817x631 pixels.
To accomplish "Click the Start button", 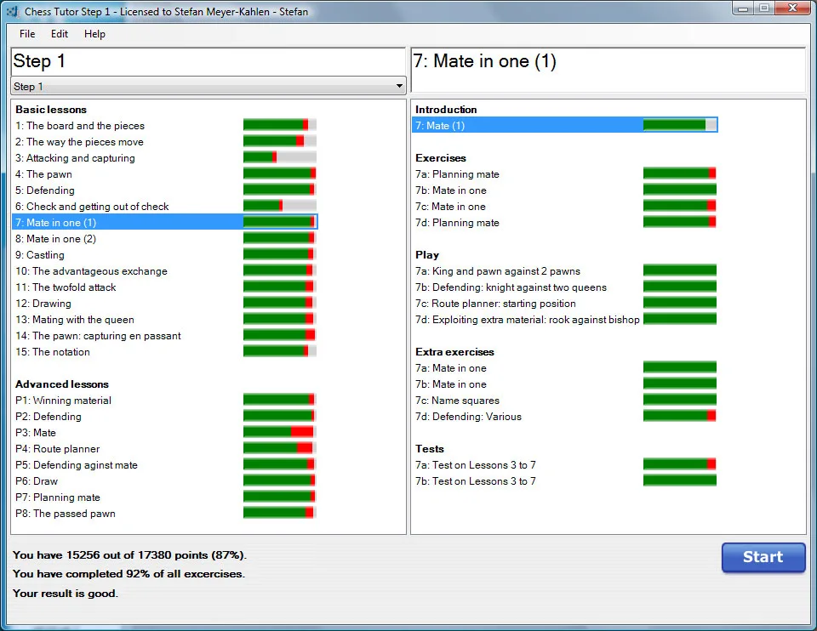I will coord(763,557).
